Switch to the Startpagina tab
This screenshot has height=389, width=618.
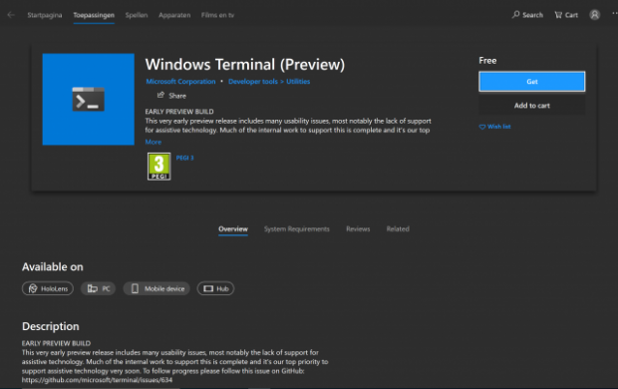pyautogui.click(x=45, y=15)
